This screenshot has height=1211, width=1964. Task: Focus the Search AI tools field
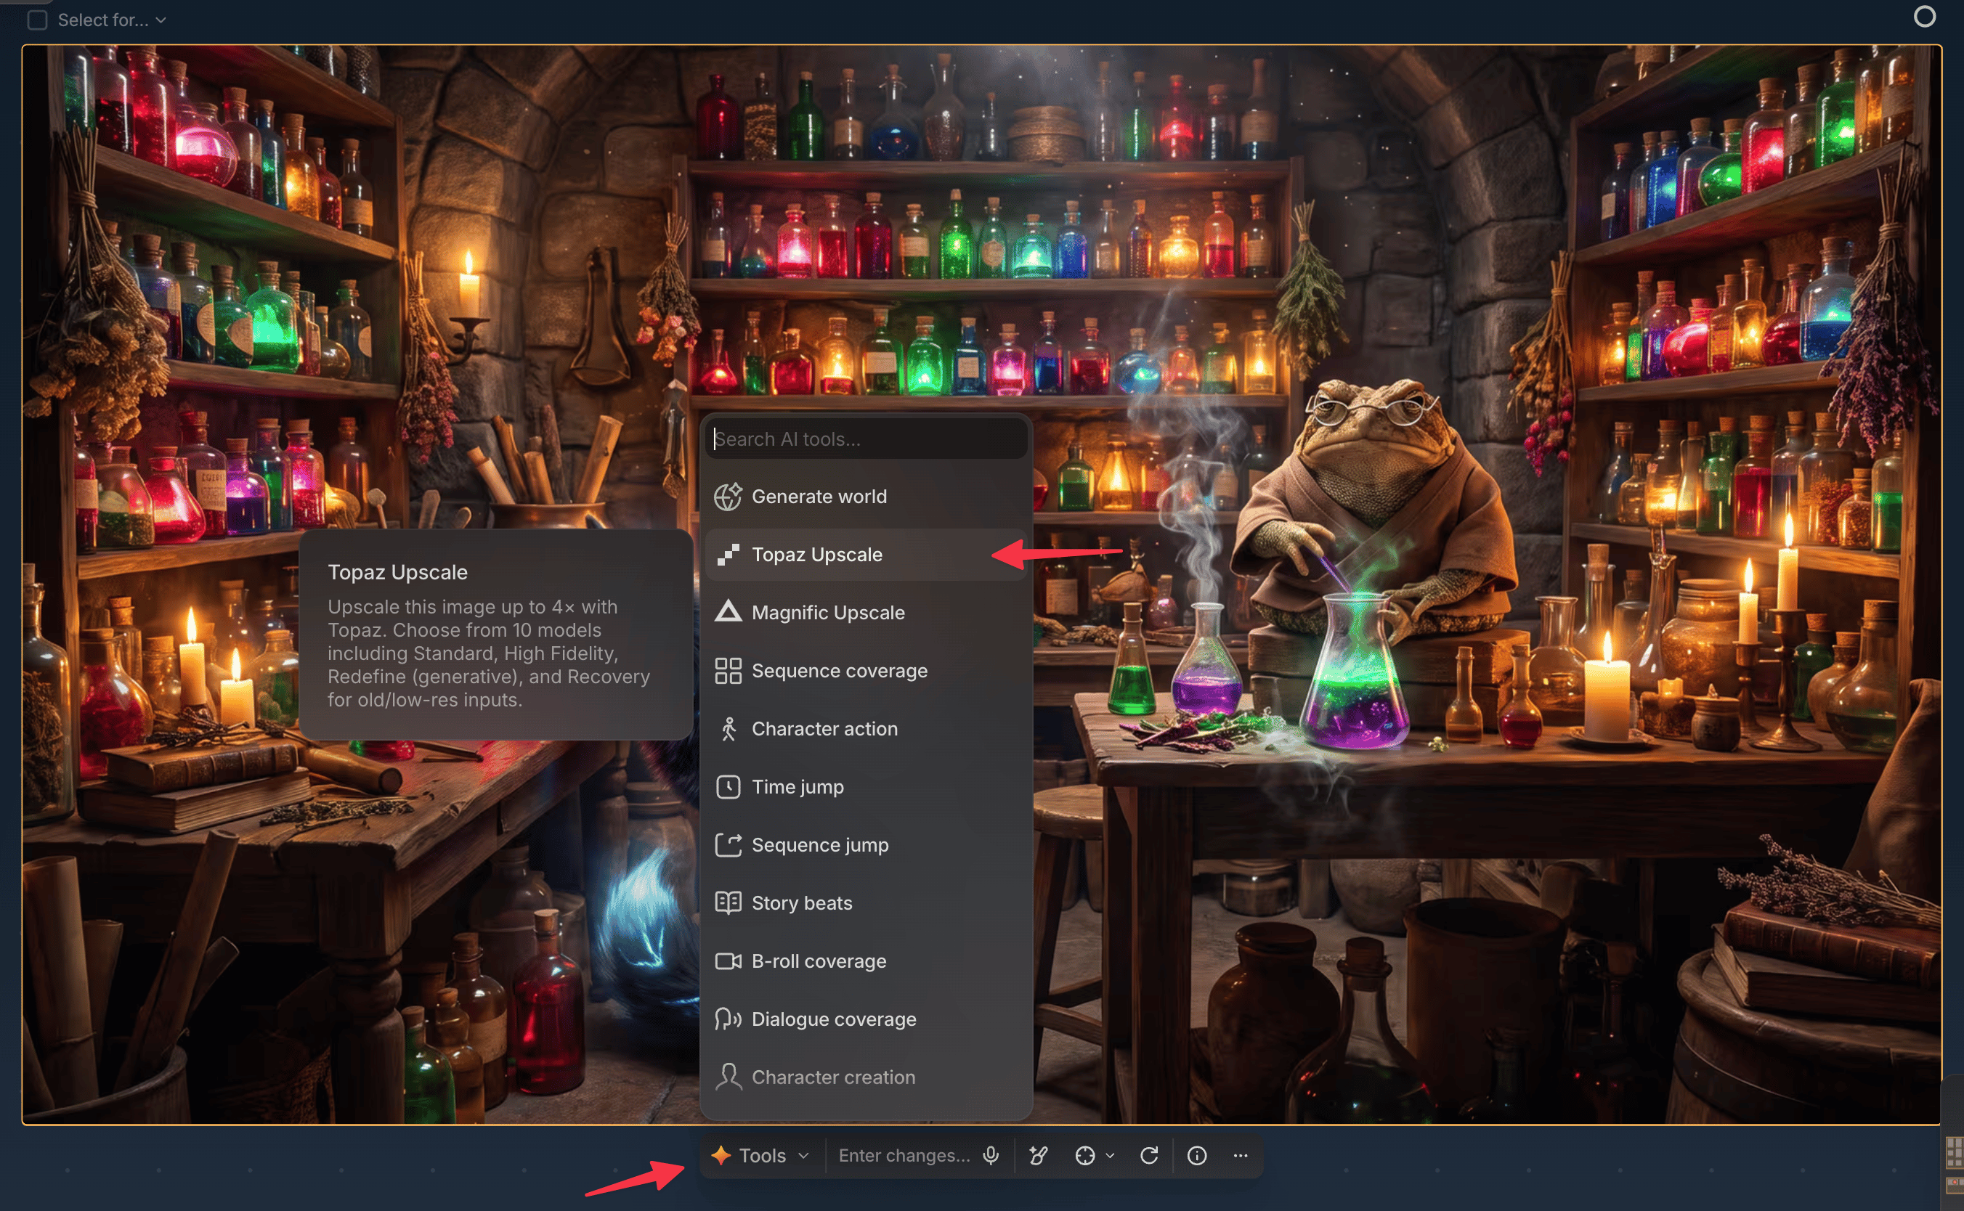(x=865, y=439)
